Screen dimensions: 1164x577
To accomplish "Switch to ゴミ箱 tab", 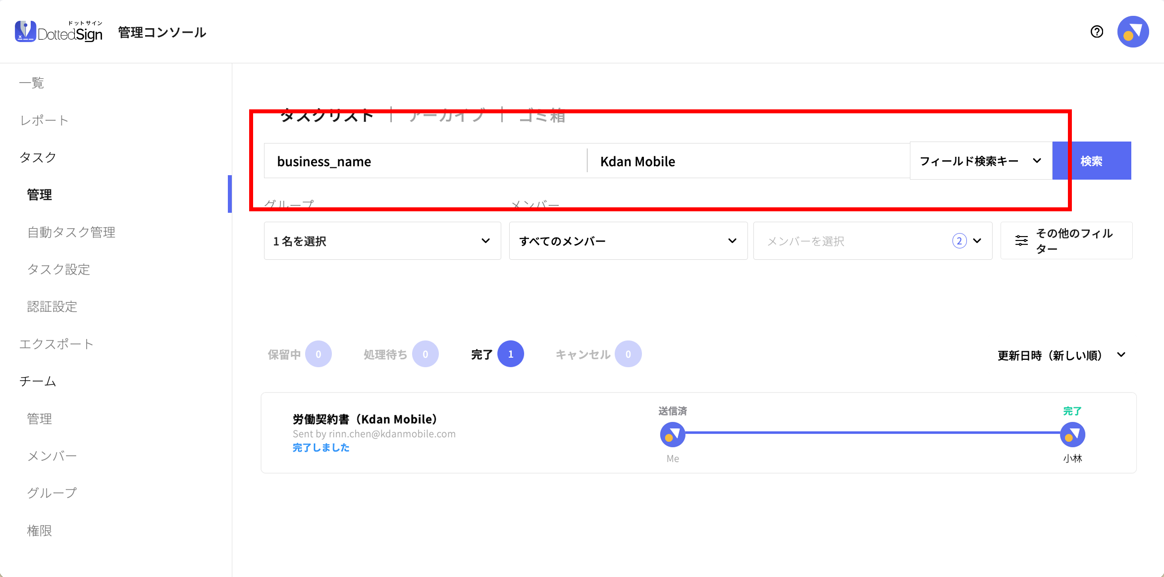I will pos(542,115).
